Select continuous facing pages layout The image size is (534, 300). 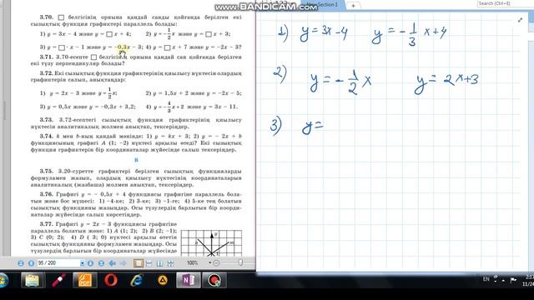[170, 263]
